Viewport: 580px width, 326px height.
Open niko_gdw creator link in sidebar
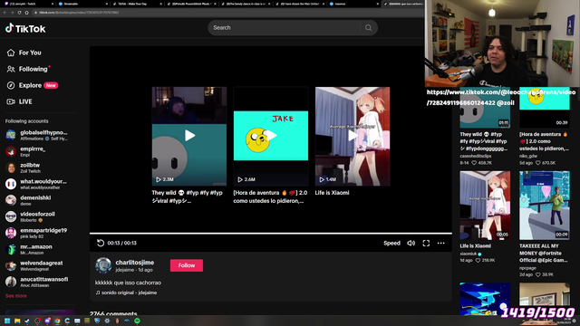pyautogui.click(x=528, y=156)
